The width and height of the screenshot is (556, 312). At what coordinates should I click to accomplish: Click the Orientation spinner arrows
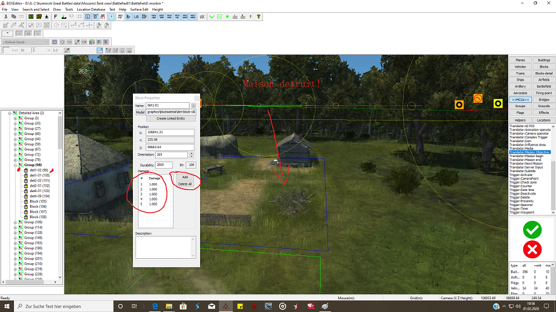point(191,155)
